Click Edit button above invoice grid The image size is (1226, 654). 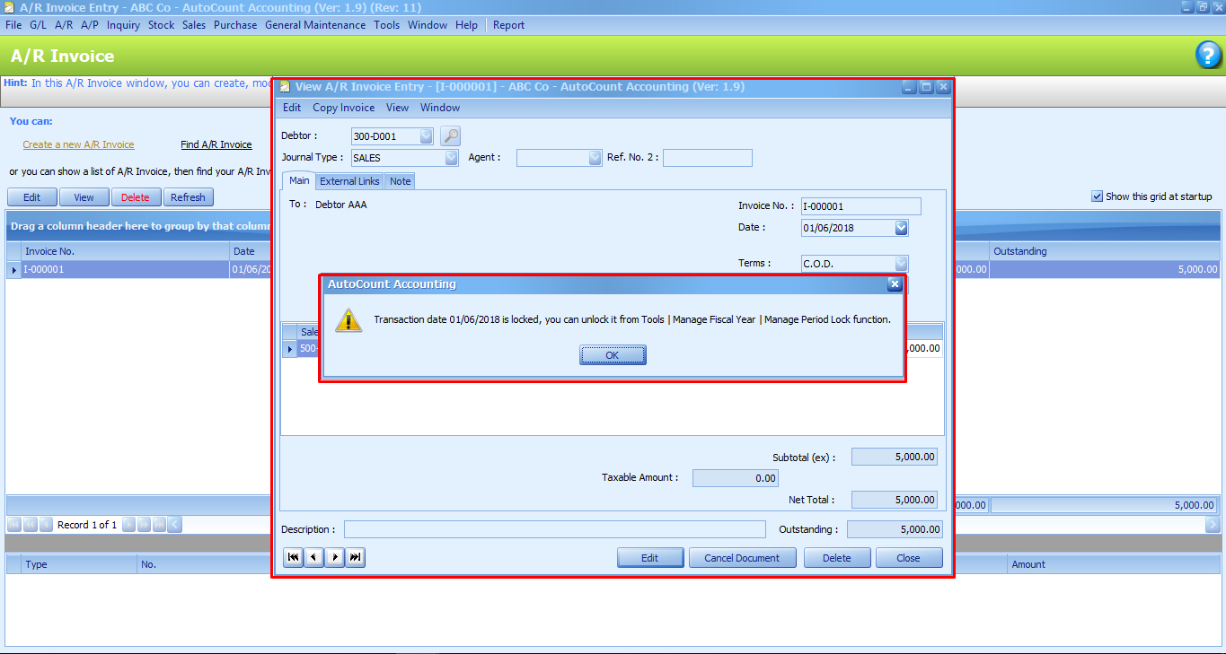pos(32,197)
